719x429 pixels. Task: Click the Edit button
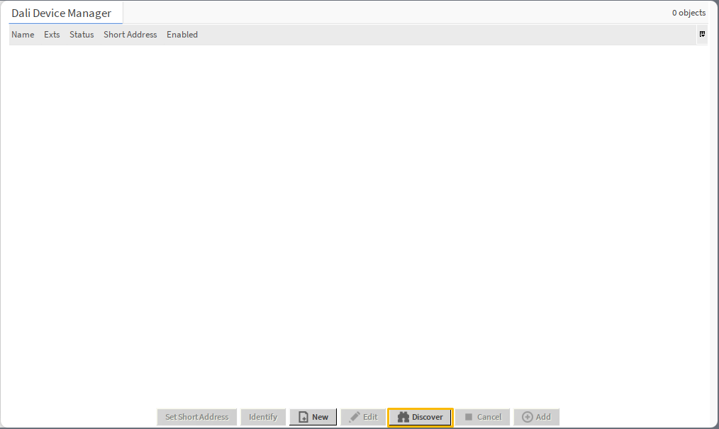pos(363,417)
